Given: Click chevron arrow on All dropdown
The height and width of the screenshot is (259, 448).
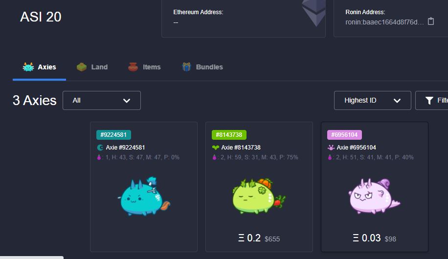Looking at the screenshot, I should click(127, 101).
